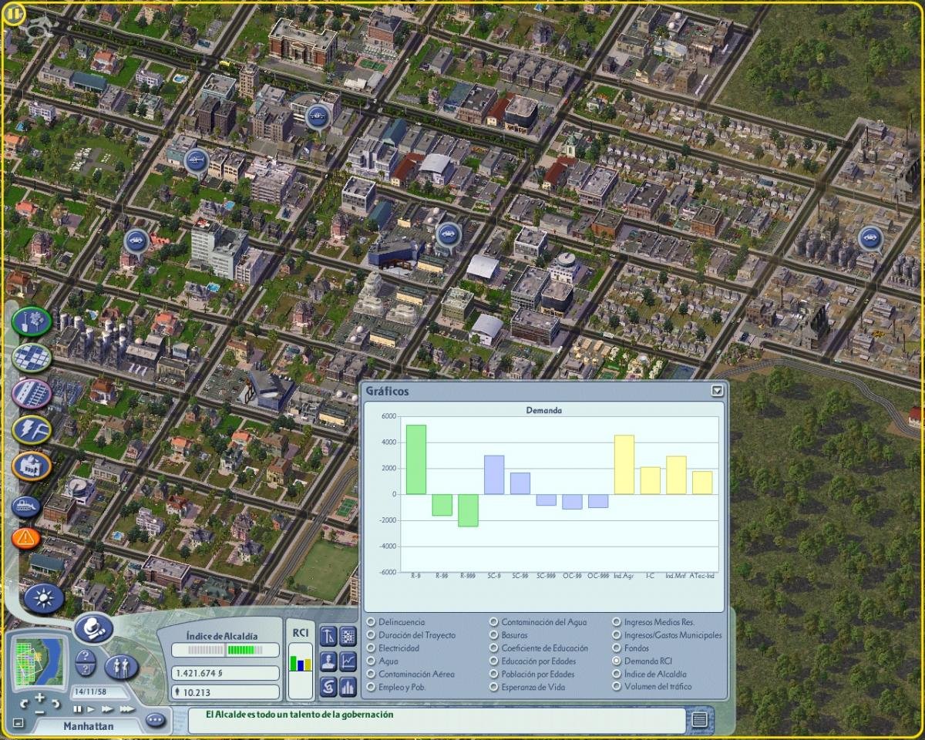Set simulation to normal play speed
This screenshot has width=925, height=740.
point(91,708)
